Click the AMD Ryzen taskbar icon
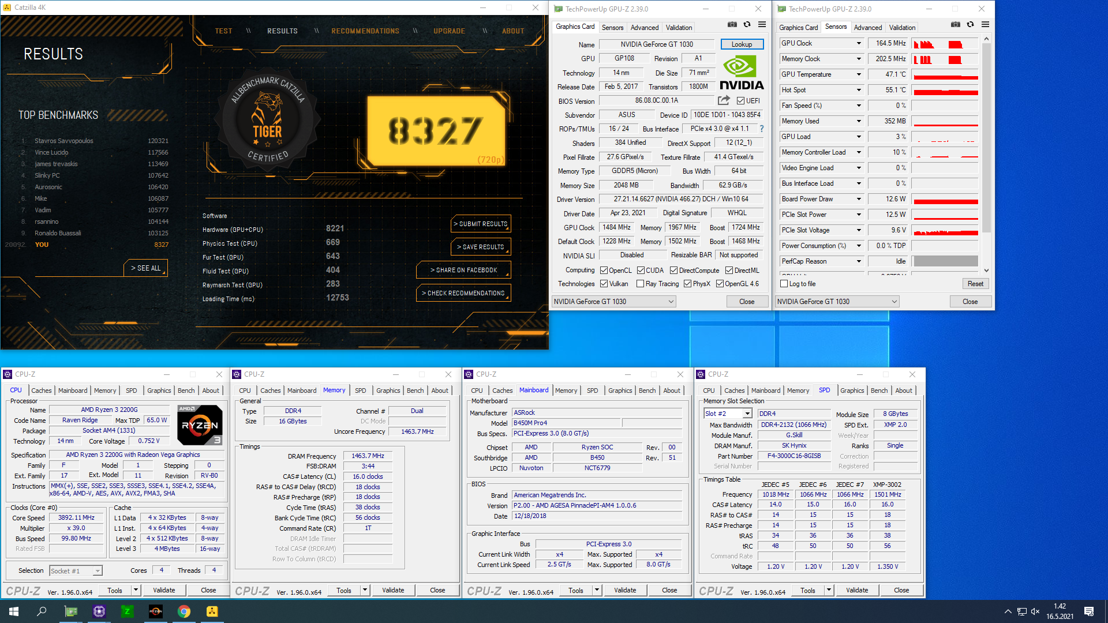Image resolution: width=1108 pixels, height=623 pixels. point(155,611)
